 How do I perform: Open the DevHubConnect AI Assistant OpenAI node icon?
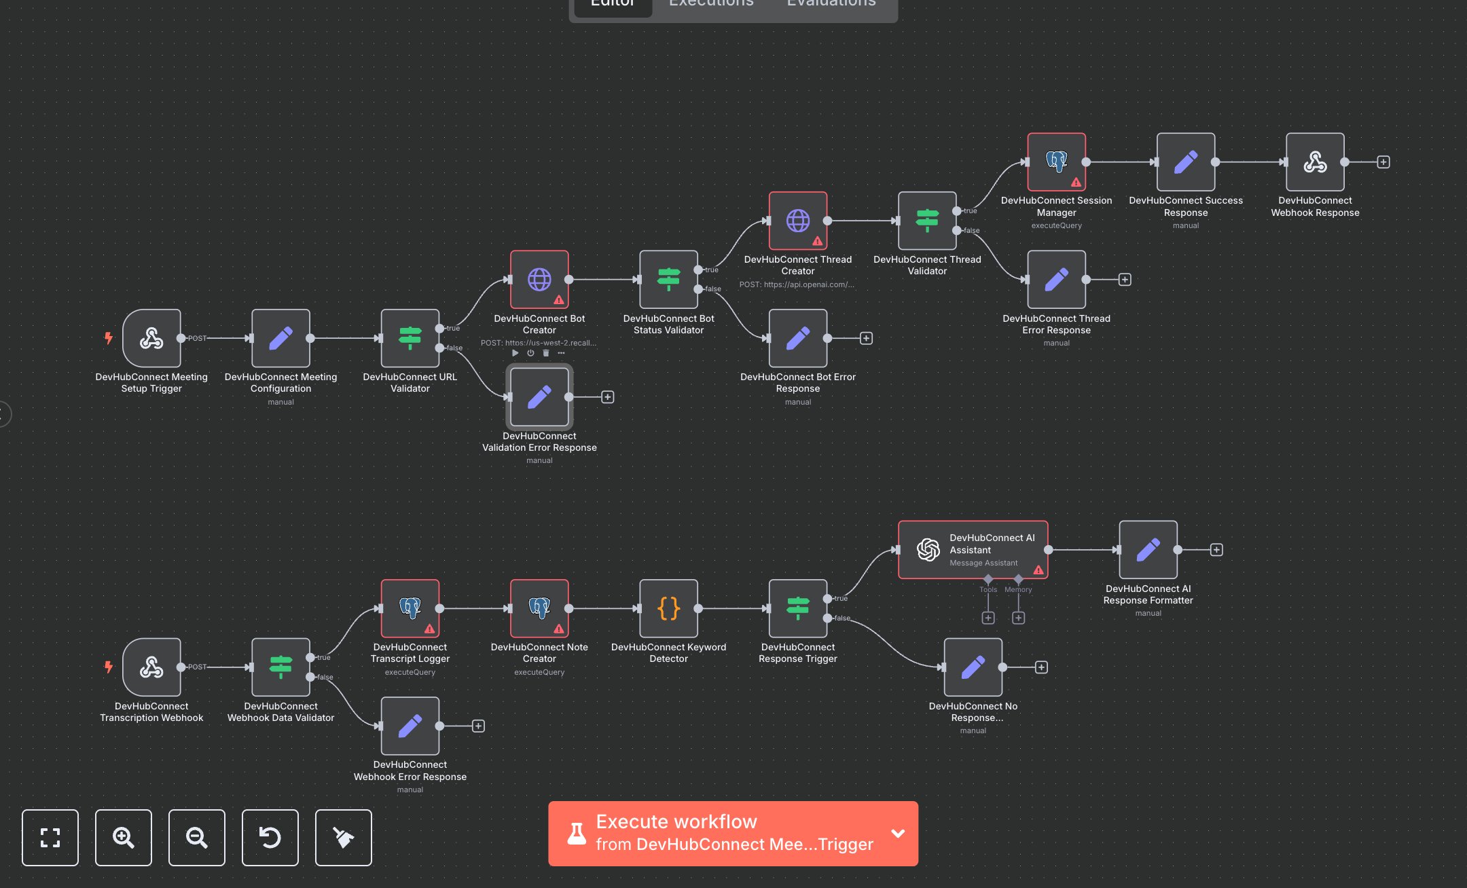pos(930,549)
